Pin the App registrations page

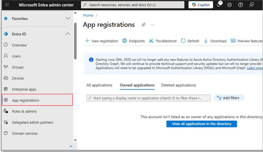pyautogui.click(x=143, y=25)
